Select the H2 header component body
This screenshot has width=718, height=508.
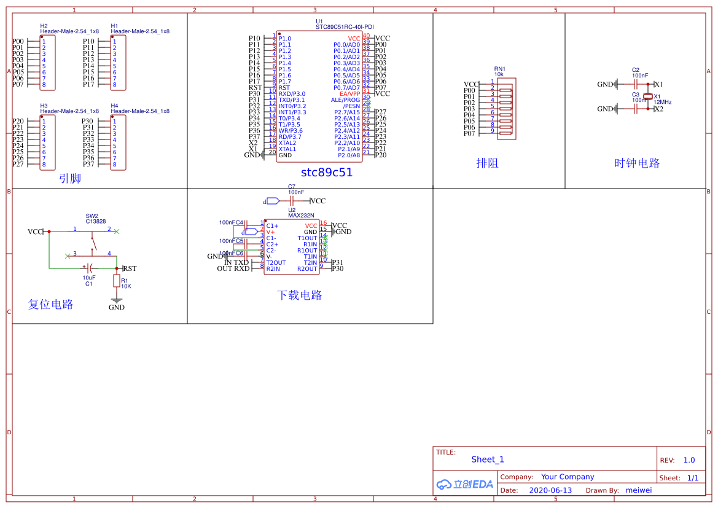[48, 63]
